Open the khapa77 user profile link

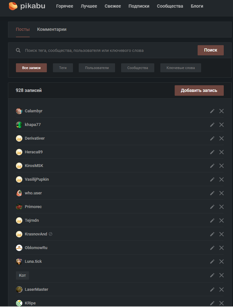click(x=33, y=125)
